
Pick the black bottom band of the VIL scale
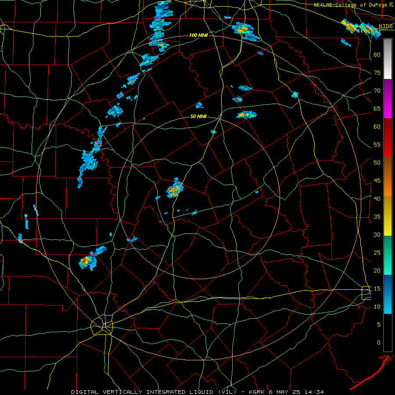pos(388,333)
